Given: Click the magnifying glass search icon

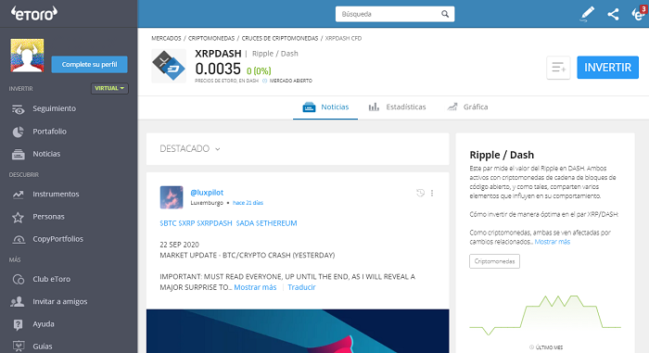Looking at the screenshot, I should [445, 14].
